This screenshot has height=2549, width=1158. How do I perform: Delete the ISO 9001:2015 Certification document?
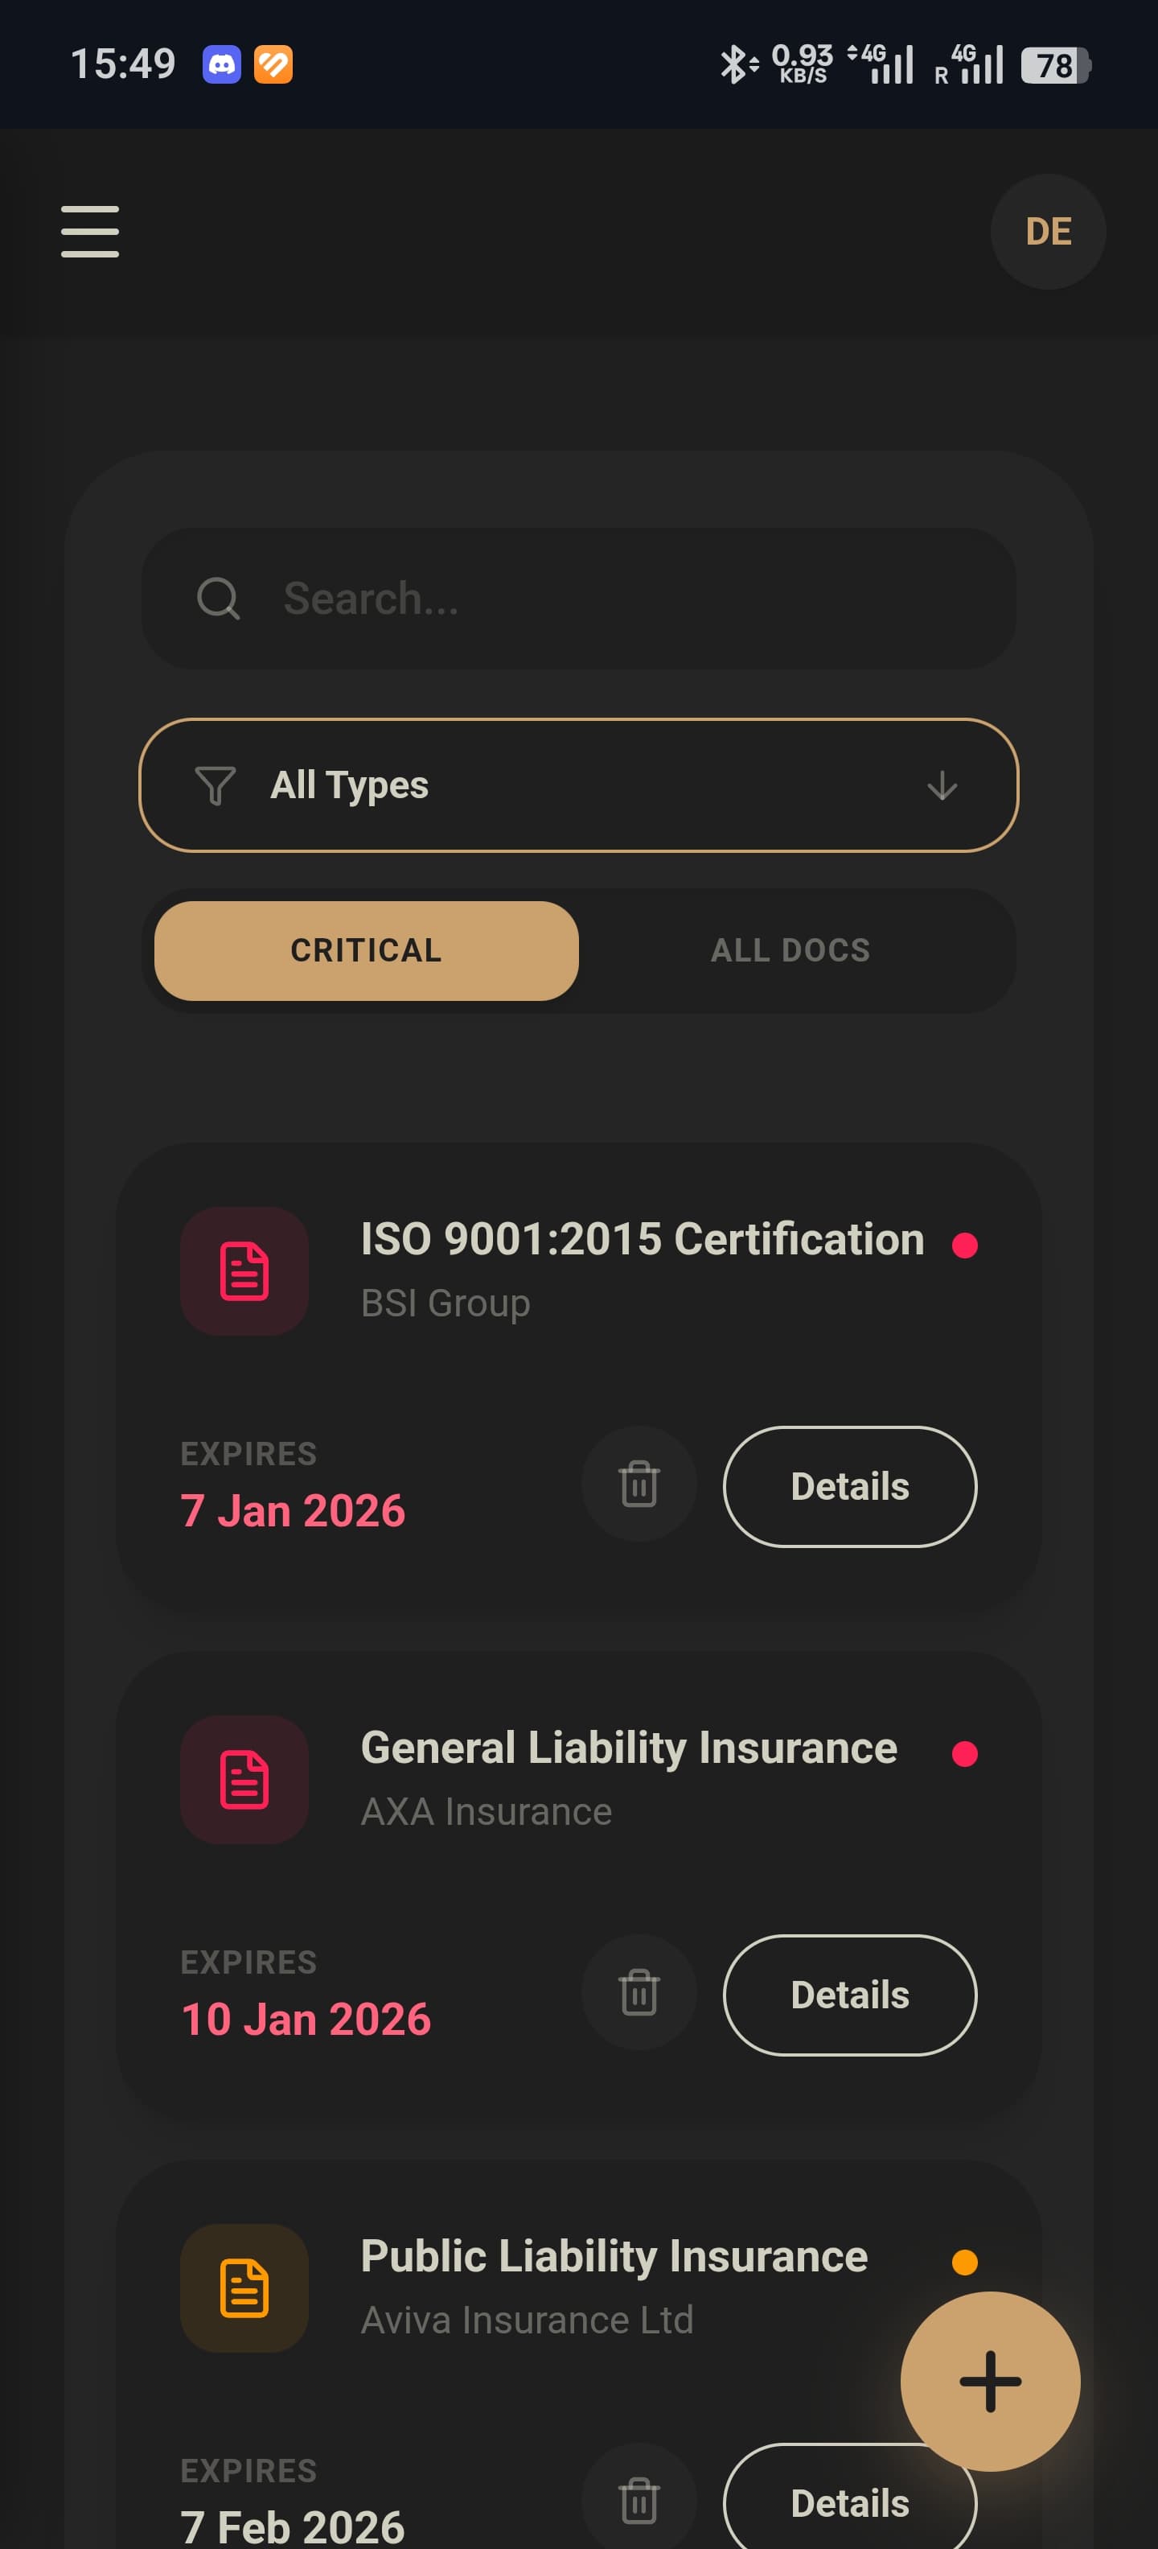[x=639, y=1485]
